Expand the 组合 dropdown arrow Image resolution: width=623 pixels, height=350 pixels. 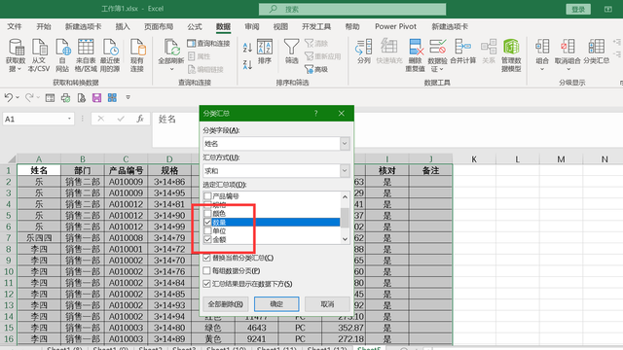coord(542,69)
